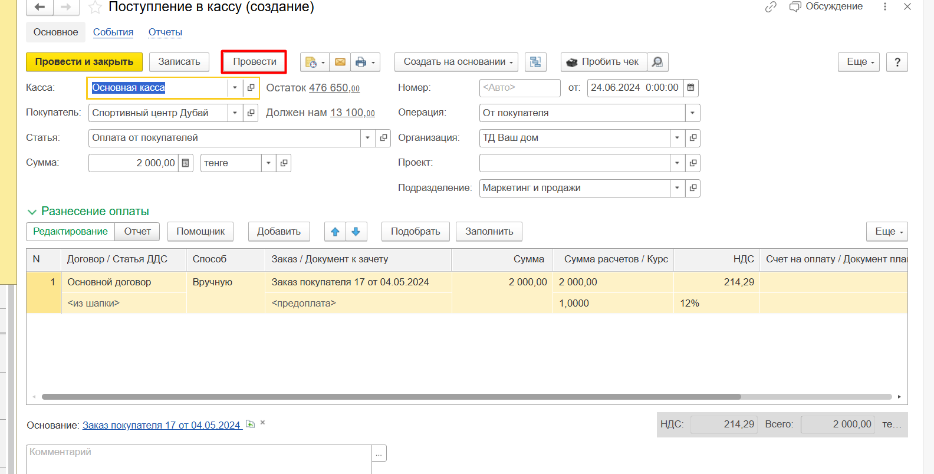Screen dimensions: 934x474
Task: Expand the Касса dropdown list
Action: click(235, 88)
